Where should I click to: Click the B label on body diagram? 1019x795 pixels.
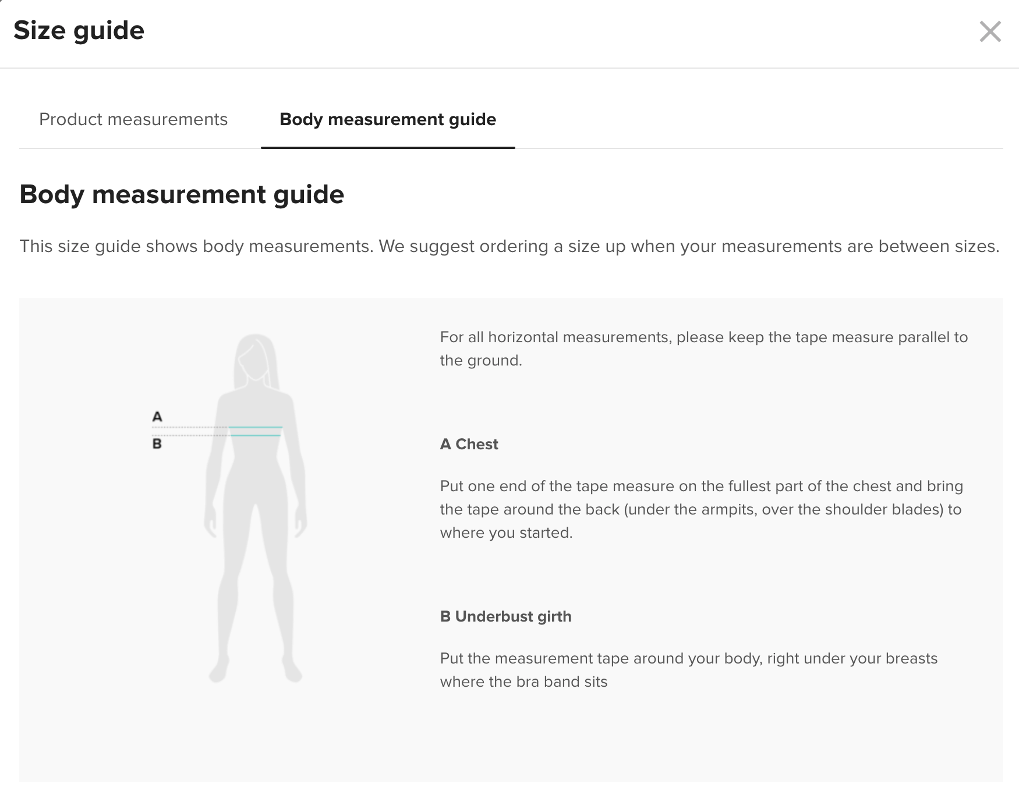(157, 444)
